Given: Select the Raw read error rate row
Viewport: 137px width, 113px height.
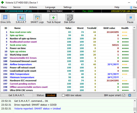Looking at the screenshot, I should [x=67, y=32].
